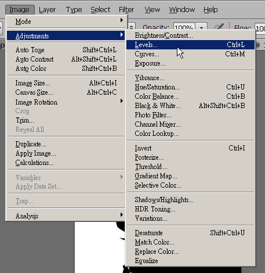Select HDR Toning adjustment
The image size is (265, 273).
click(x=190, y=209)
